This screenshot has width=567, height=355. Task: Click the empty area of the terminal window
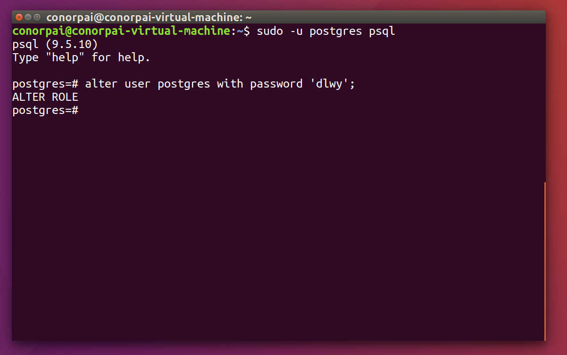277,226
